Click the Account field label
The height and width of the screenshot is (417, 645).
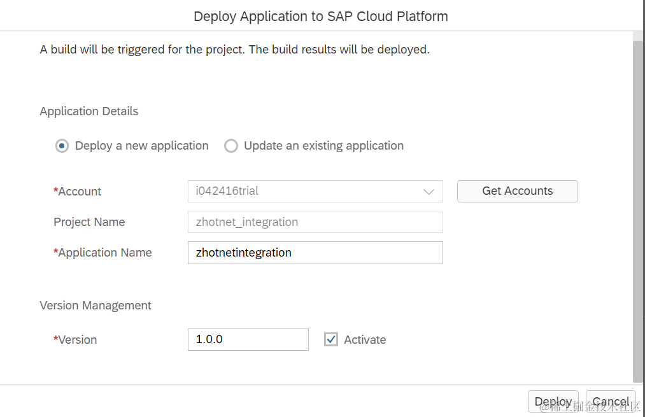click(80, 192)
